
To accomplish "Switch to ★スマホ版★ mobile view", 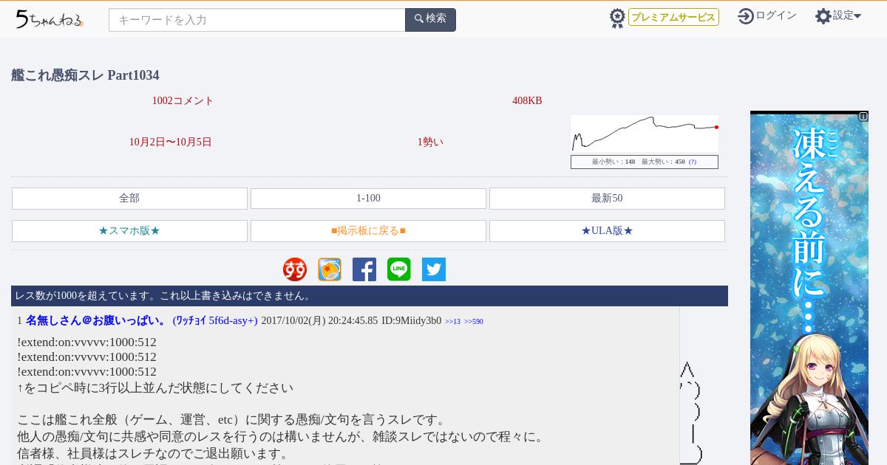I will tap(129, 231).
